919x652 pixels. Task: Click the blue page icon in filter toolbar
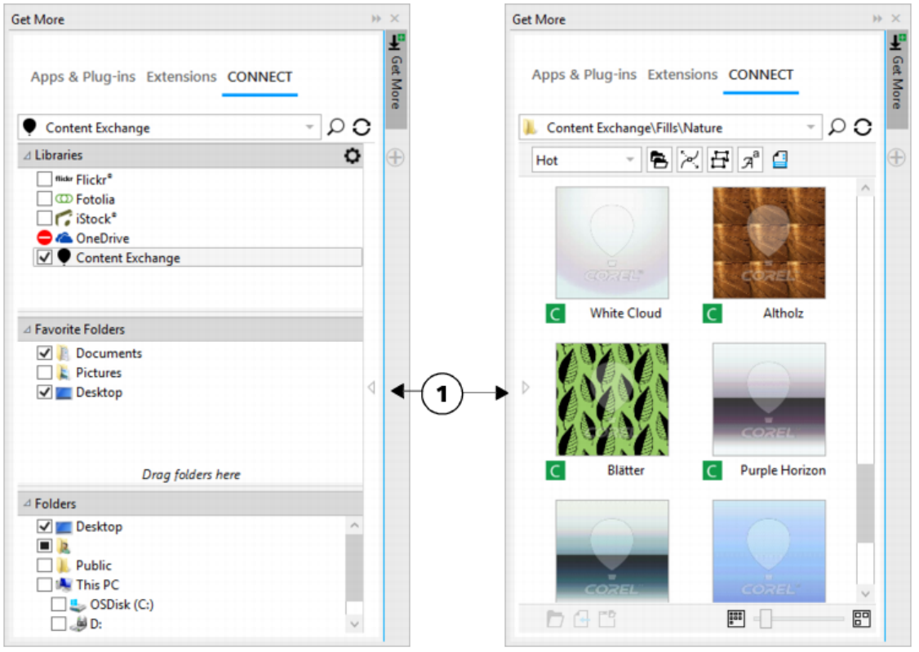(x=780, y=159)
